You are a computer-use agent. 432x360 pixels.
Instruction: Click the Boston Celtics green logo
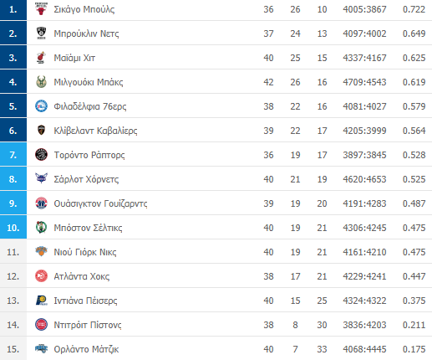point(41,227)
